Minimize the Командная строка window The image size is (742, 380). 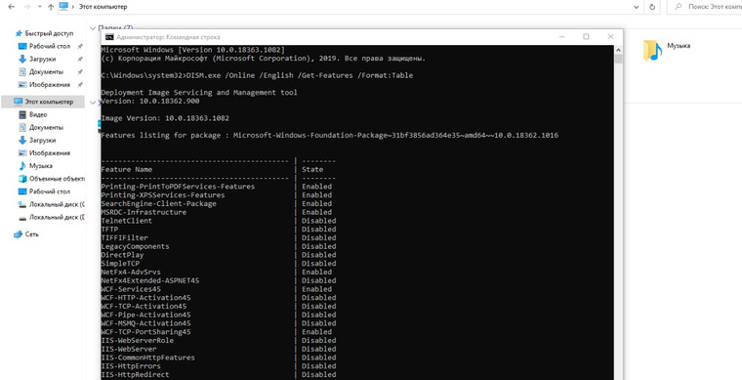click(561, 36)
